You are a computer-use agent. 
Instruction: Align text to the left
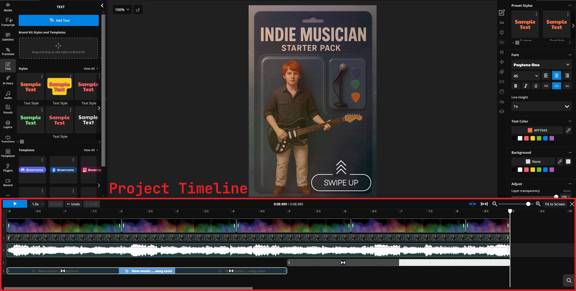point(546,76)
